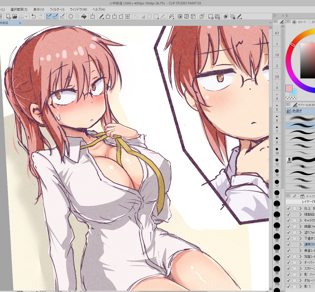Click the Mesh transformation icon
The height and width of the screenshot is (292, 315).
[x=128, y=16]
